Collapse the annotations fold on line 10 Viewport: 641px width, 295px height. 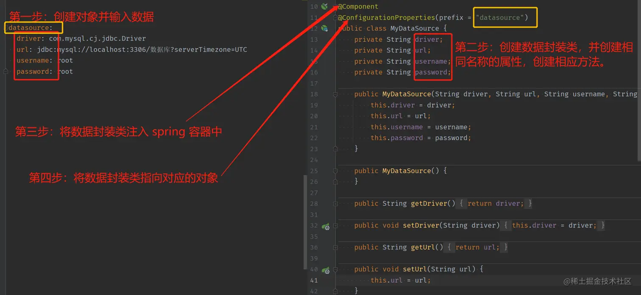coord(335,7)
